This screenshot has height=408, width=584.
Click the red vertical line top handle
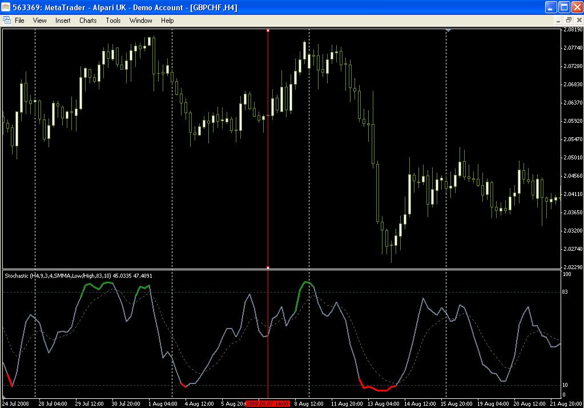(268, 30)
